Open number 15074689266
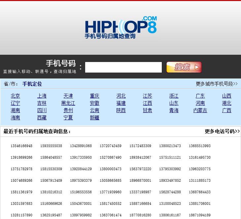This screenshot has width=241, height=219. [x=21, y=180]
